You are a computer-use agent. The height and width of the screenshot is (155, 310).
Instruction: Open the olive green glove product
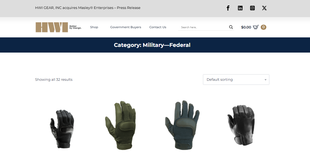point(120,125)
